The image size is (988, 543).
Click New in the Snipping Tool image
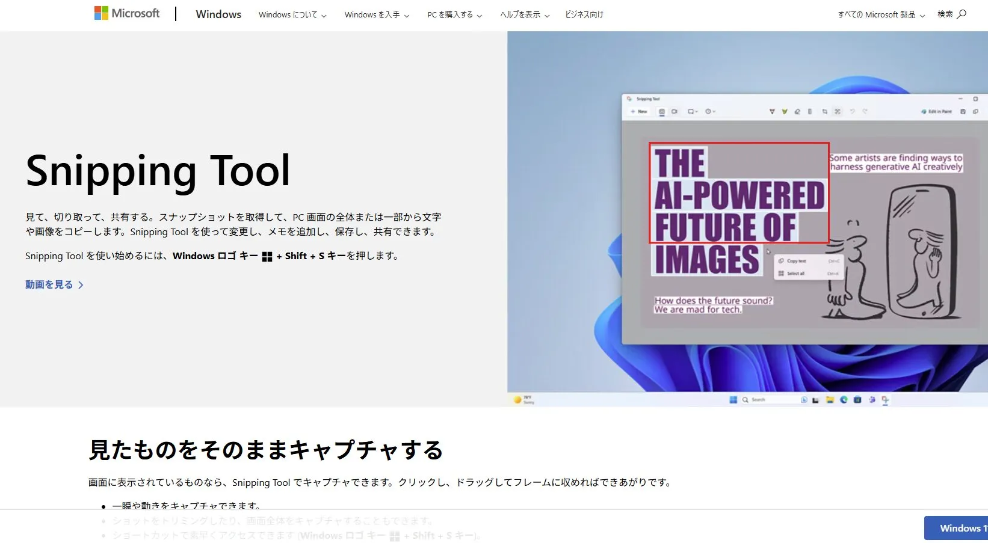(x=639, y=111)
